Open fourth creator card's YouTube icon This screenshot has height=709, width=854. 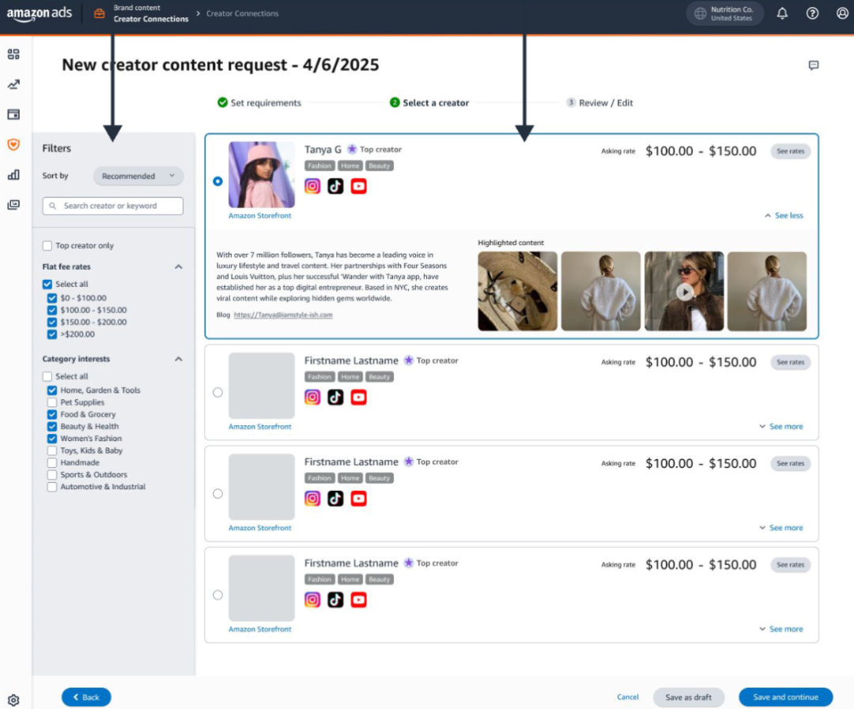point(358,600)
